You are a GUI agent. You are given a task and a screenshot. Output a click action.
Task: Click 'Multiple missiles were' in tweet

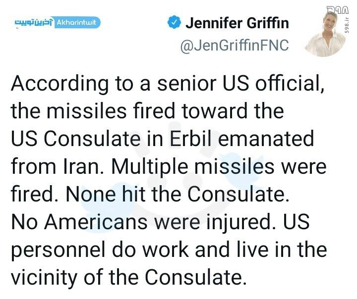[x=219, y=166]
